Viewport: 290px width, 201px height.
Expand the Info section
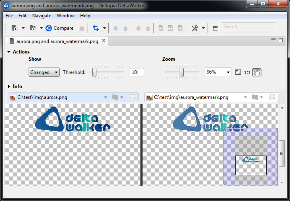[x=9, y=86]
